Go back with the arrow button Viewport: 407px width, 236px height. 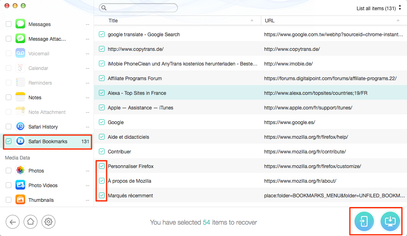pyautogui.click(x=13, y=222)
